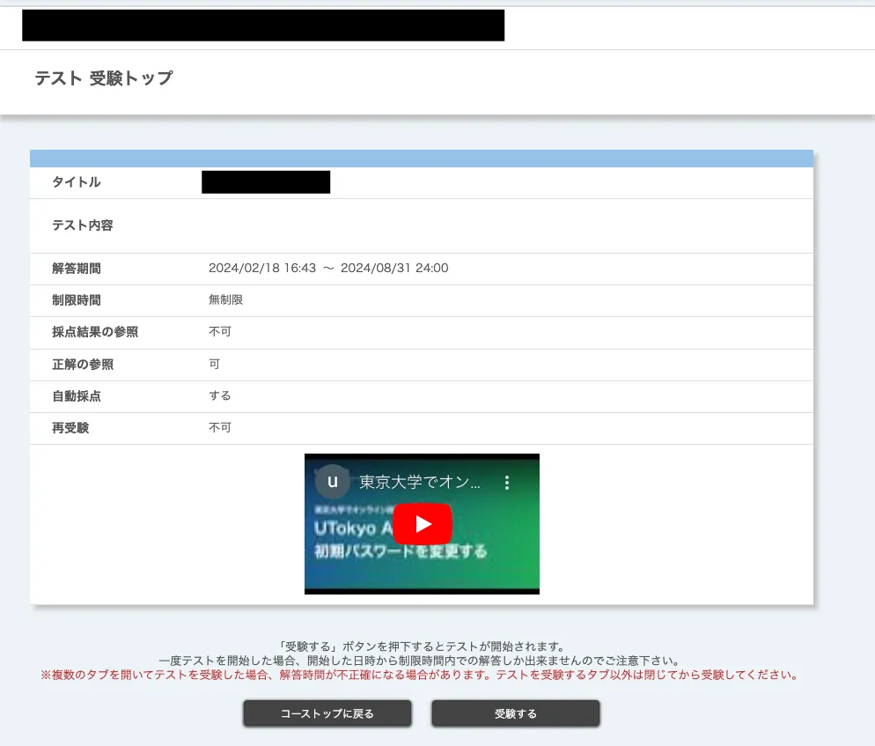Select the '制限時間' row label

77,300
